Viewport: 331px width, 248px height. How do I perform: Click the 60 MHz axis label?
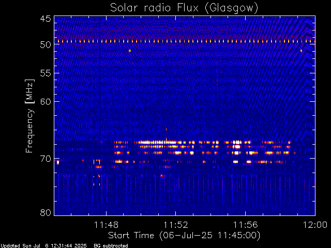point(46,101)
